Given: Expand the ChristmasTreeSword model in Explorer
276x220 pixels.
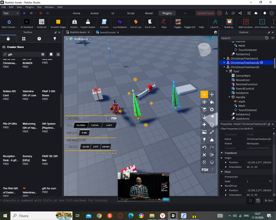Looking at the screenshot, I should tap(224, 58).
